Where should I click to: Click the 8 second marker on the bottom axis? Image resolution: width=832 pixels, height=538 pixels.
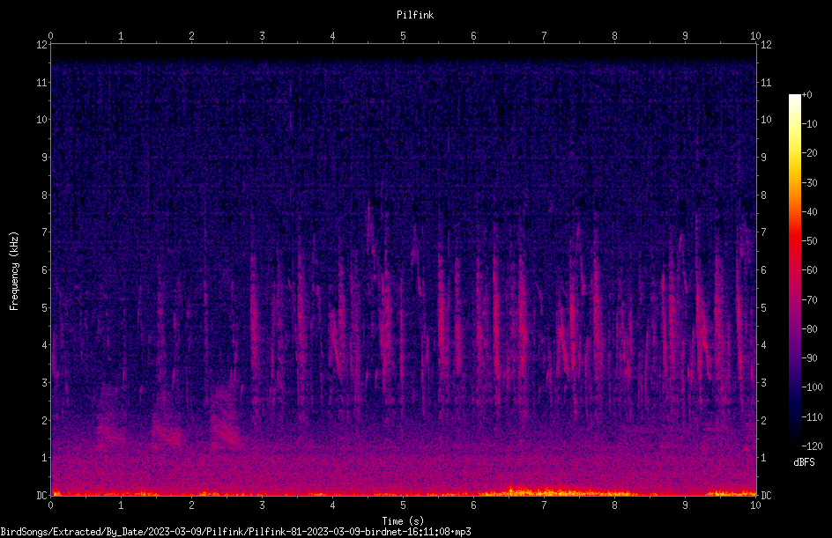(614, 505)
